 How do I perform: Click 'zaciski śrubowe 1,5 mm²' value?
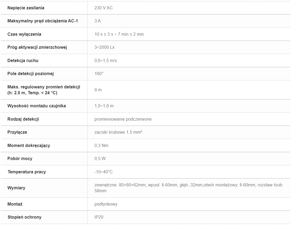(118, 132)
